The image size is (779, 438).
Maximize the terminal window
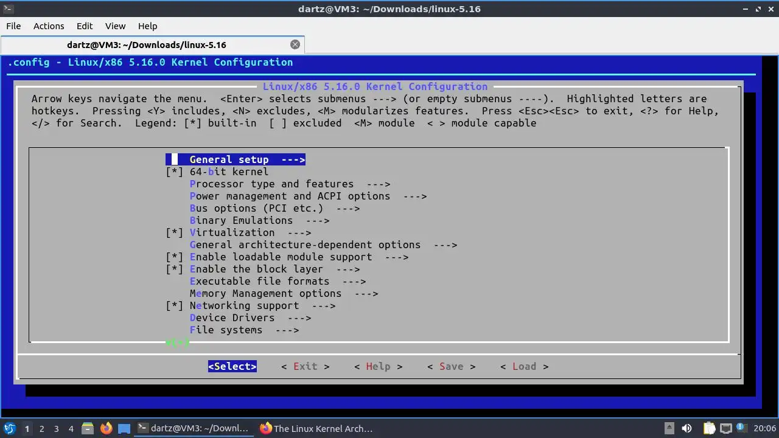[759, 9]
